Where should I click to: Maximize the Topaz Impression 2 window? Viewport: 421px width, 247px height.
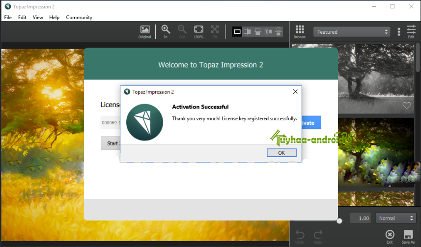(x=393, y=6)
